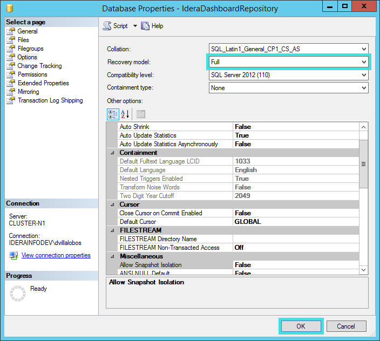The image size is (380, 341).
Task: Click the Extended Properties page icon
Action: coord(11,83)
